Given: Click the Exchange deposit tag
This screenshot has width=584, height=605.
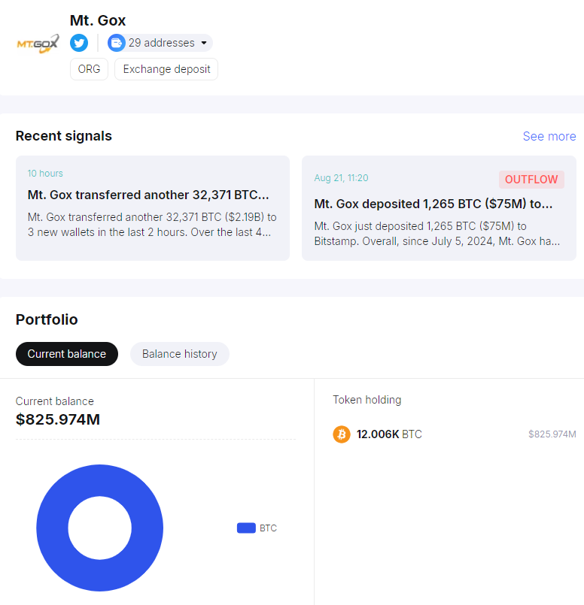Looking at the screenshot, I should pos(166,68).
